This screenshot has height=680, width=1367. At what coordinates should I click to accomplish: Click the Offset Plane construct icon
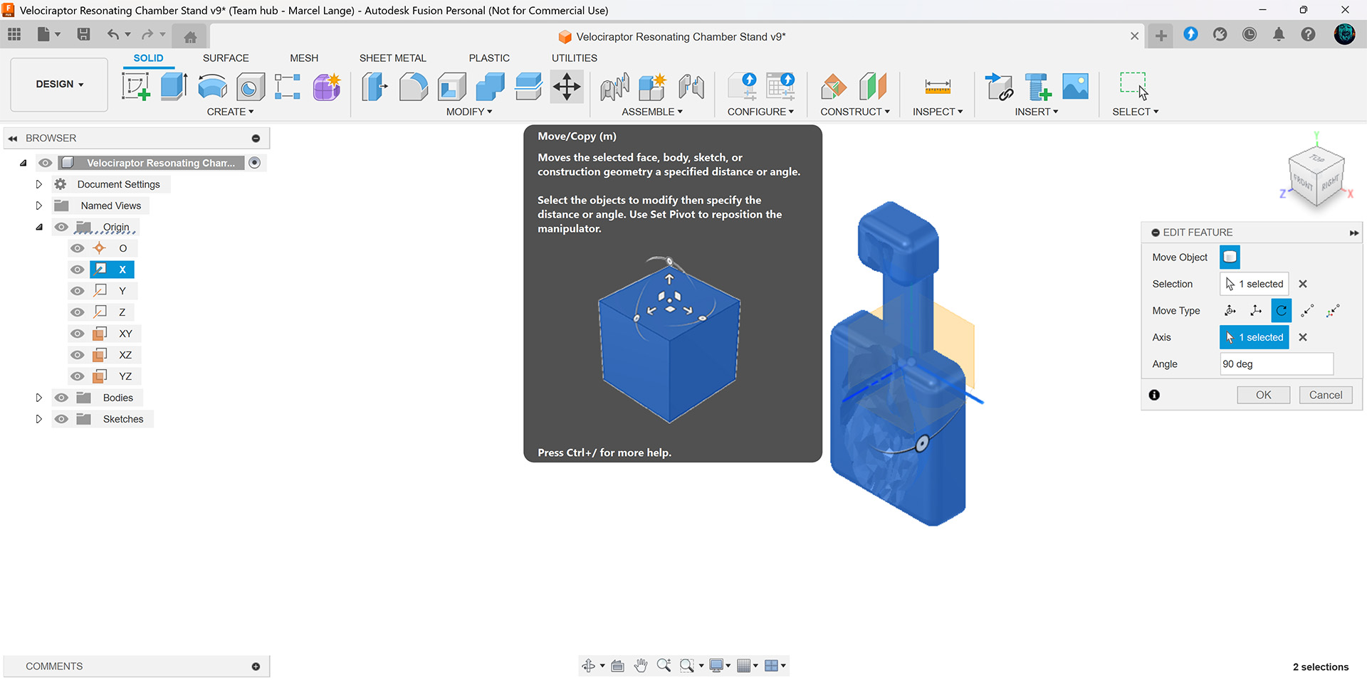click(x=834, y=87)
